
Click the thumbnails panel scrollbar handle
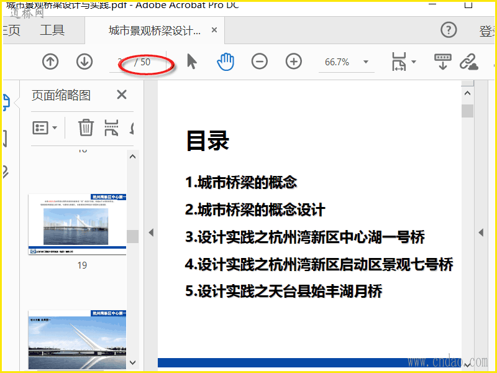[x=132, y=236]
